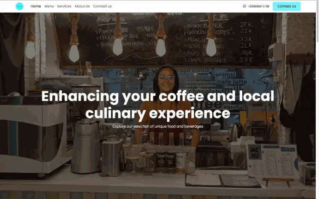Open the Menu navigation link
The image size is (319, 199).
point(49,6)
